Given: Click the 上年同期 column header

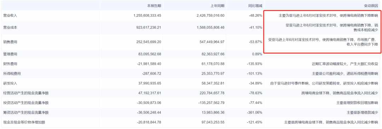Looking at the screenshot, I should pos(218,5).
